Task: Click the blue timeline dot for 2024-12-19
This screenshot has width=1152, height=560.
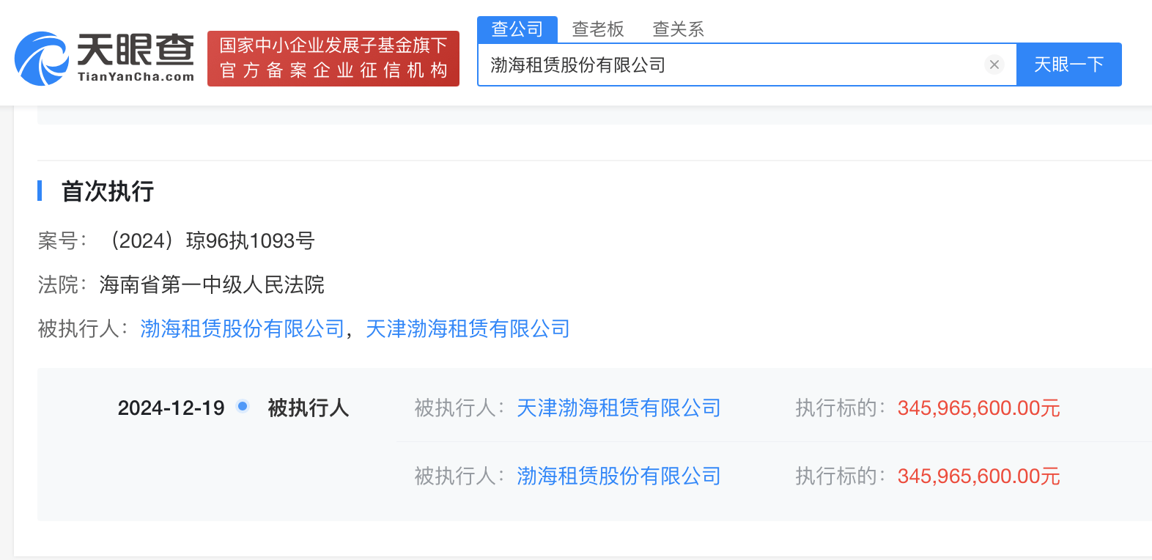Action: point(243,406)
